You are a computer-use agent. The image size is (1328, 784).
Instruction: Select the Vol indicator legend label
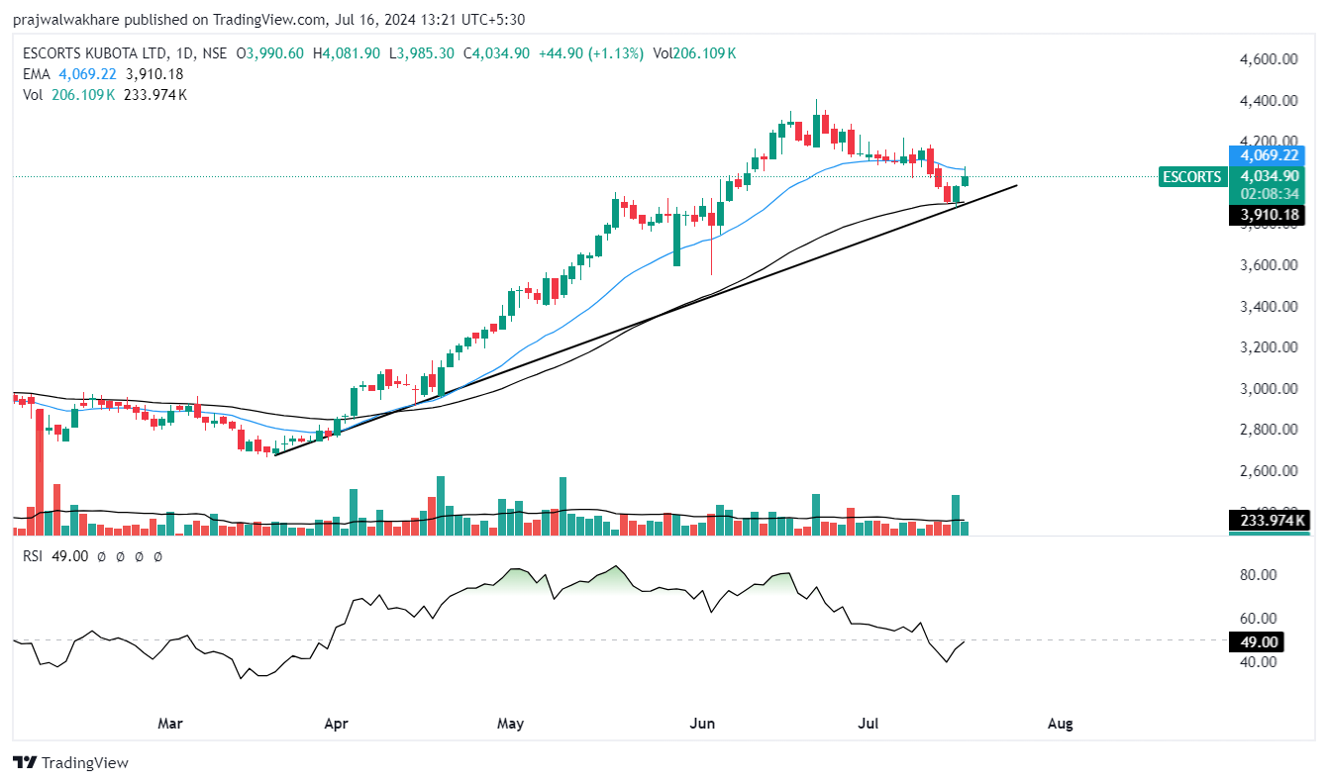click(34, 95)
